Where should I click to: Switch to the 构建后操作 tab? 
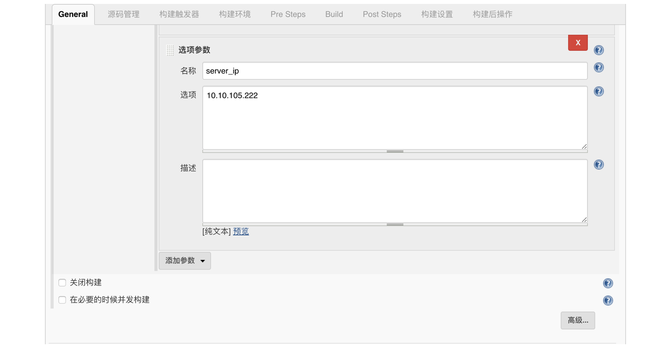tap(492, 14)
